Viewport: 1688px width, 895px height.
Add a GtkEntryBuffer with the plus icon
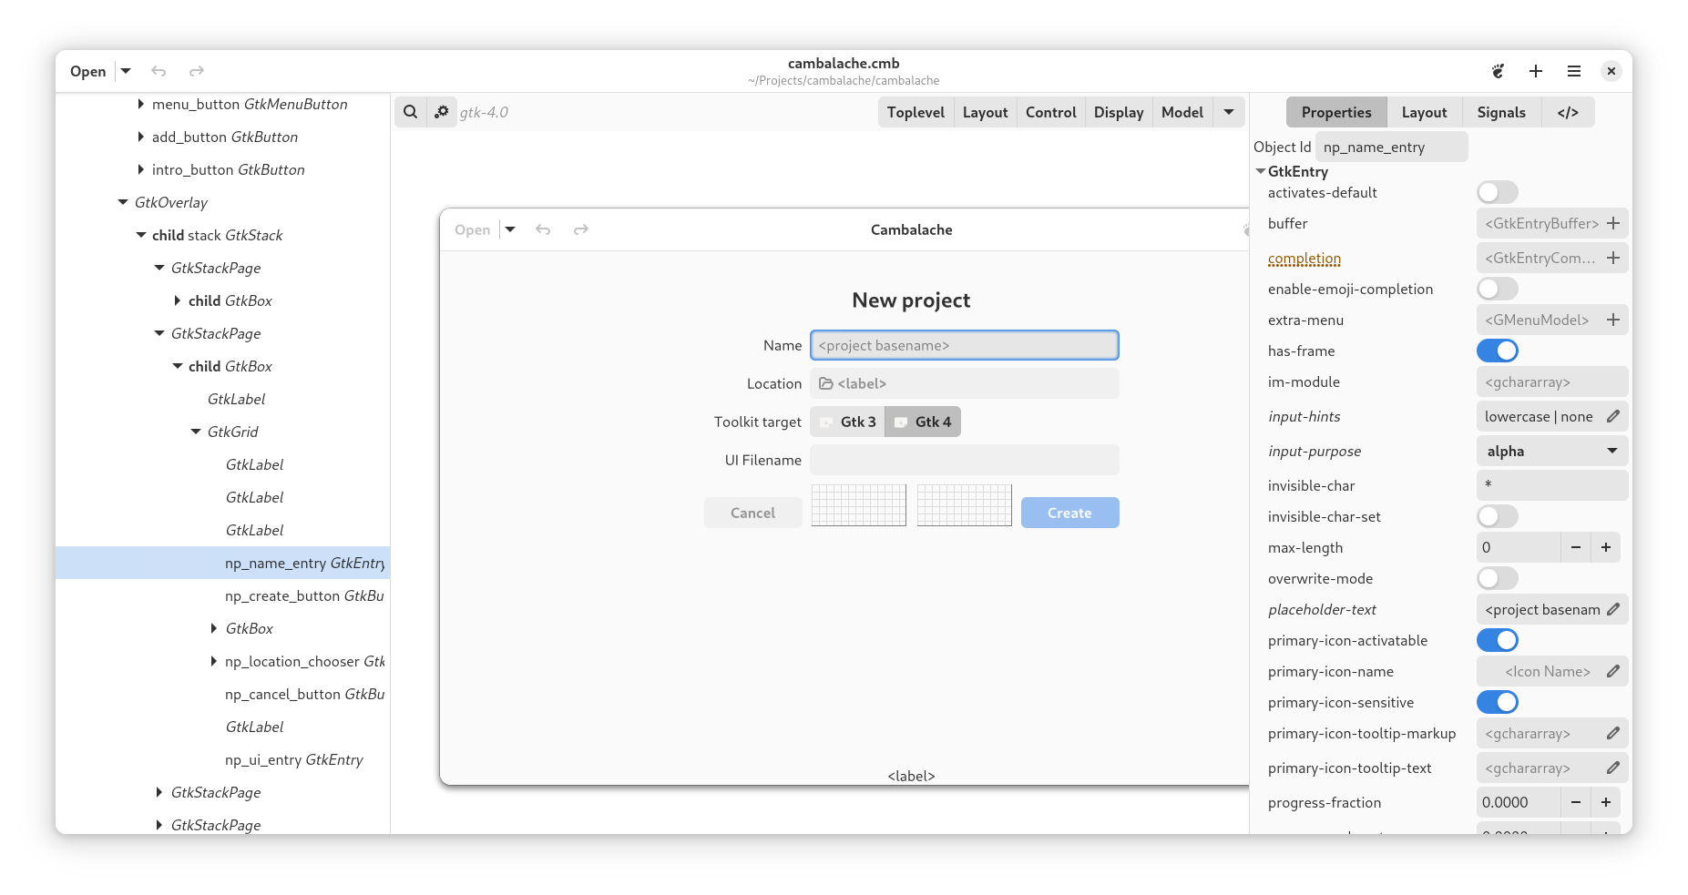tap(1613, 223)
